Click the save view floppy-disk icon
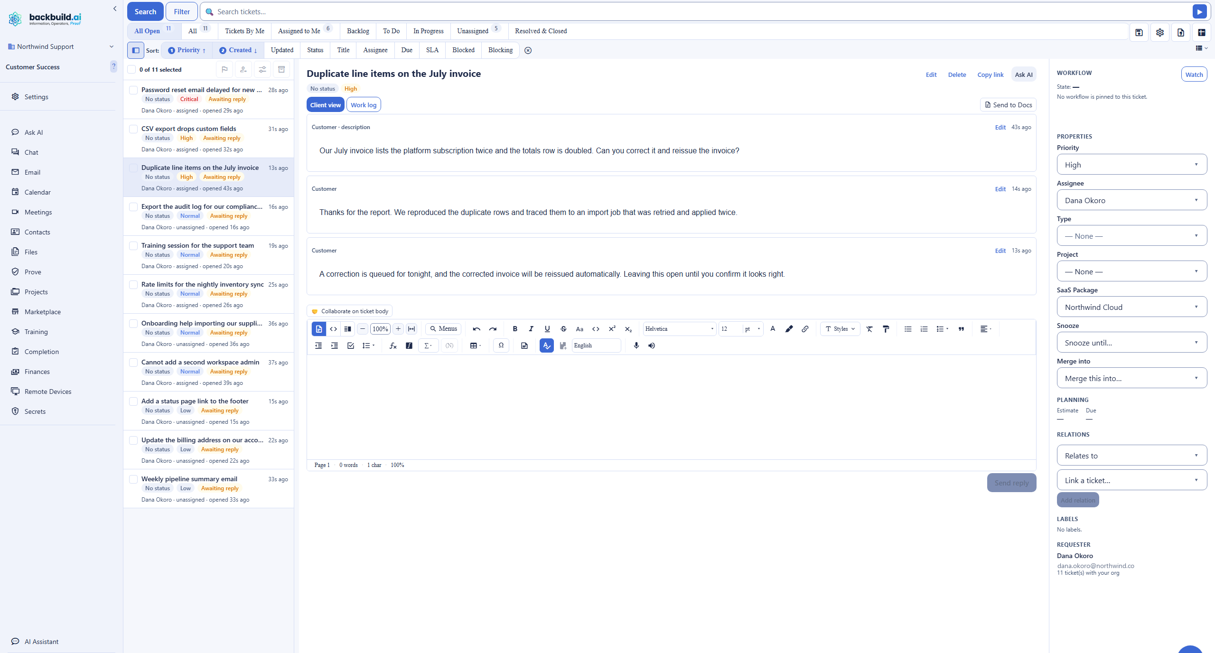Image resolution: width=1215 pixels, height=653 pixels. pos(1139,32)
